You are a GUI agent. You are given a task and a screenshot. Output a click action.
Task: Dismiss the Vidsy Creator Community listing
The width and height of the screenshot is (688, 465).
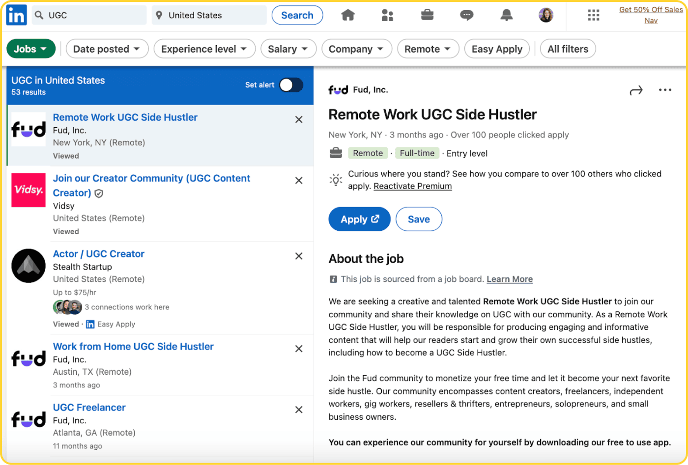point(299,180)
